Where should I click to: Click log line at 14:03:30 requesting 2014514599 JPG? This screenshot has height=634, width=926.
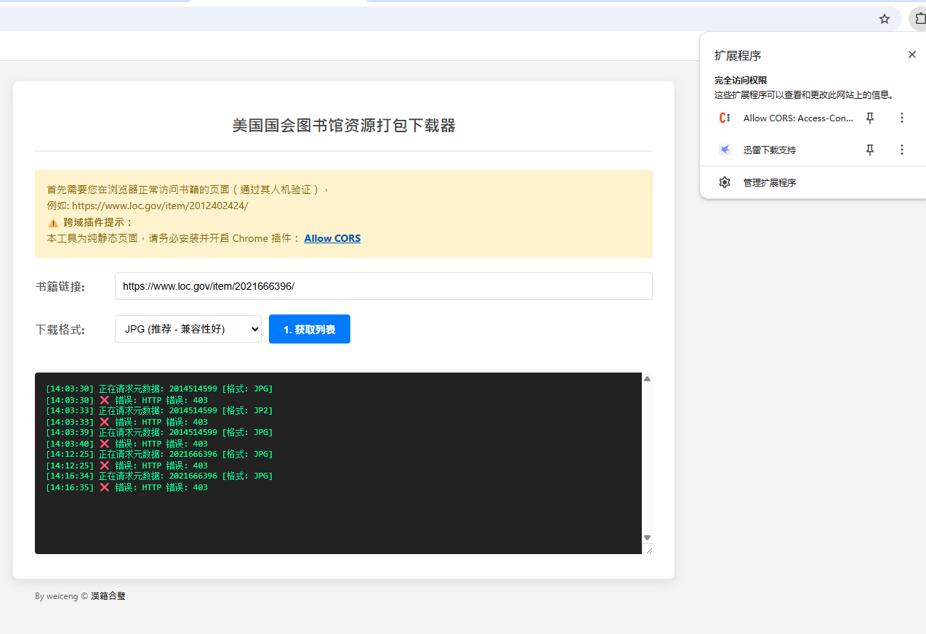click(x=159, y=389)
